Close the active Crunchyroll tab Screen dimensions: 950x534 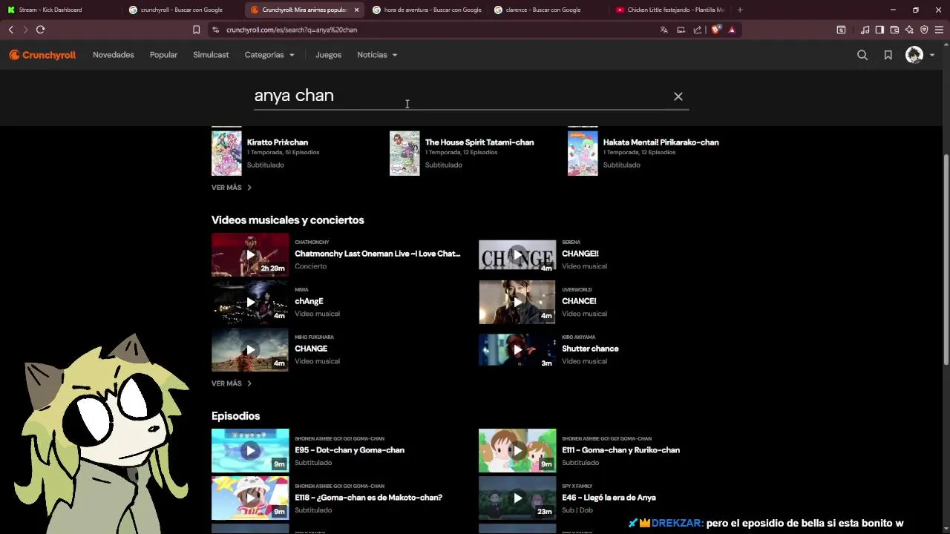click(356, 10)
